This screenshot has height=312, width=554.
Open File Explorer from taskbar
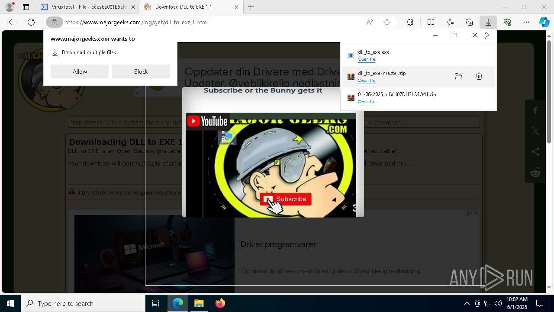pyautogui.click(x=199, y=303)
